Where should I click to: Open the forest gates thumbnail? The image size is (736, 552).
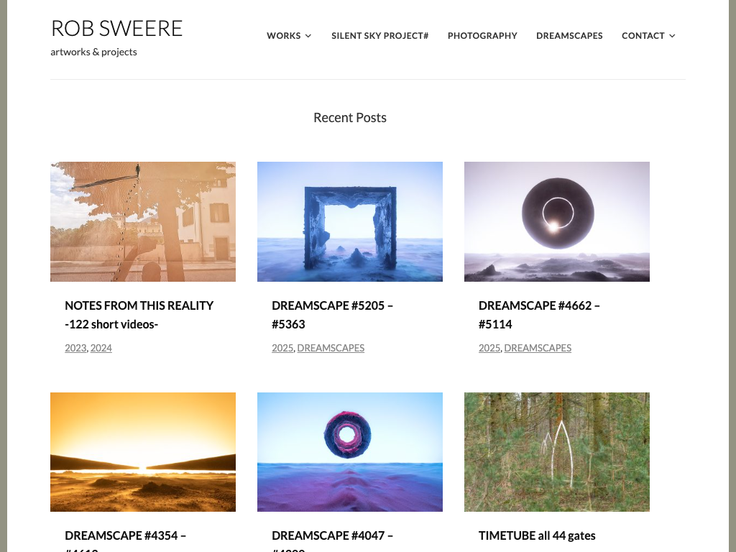click(557, 452)
